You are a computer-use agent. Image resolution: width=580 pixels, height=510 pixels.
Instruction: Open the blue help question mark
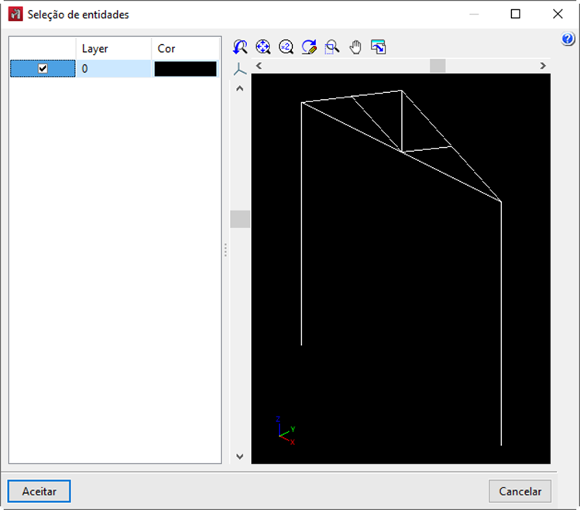coord(568,39)
